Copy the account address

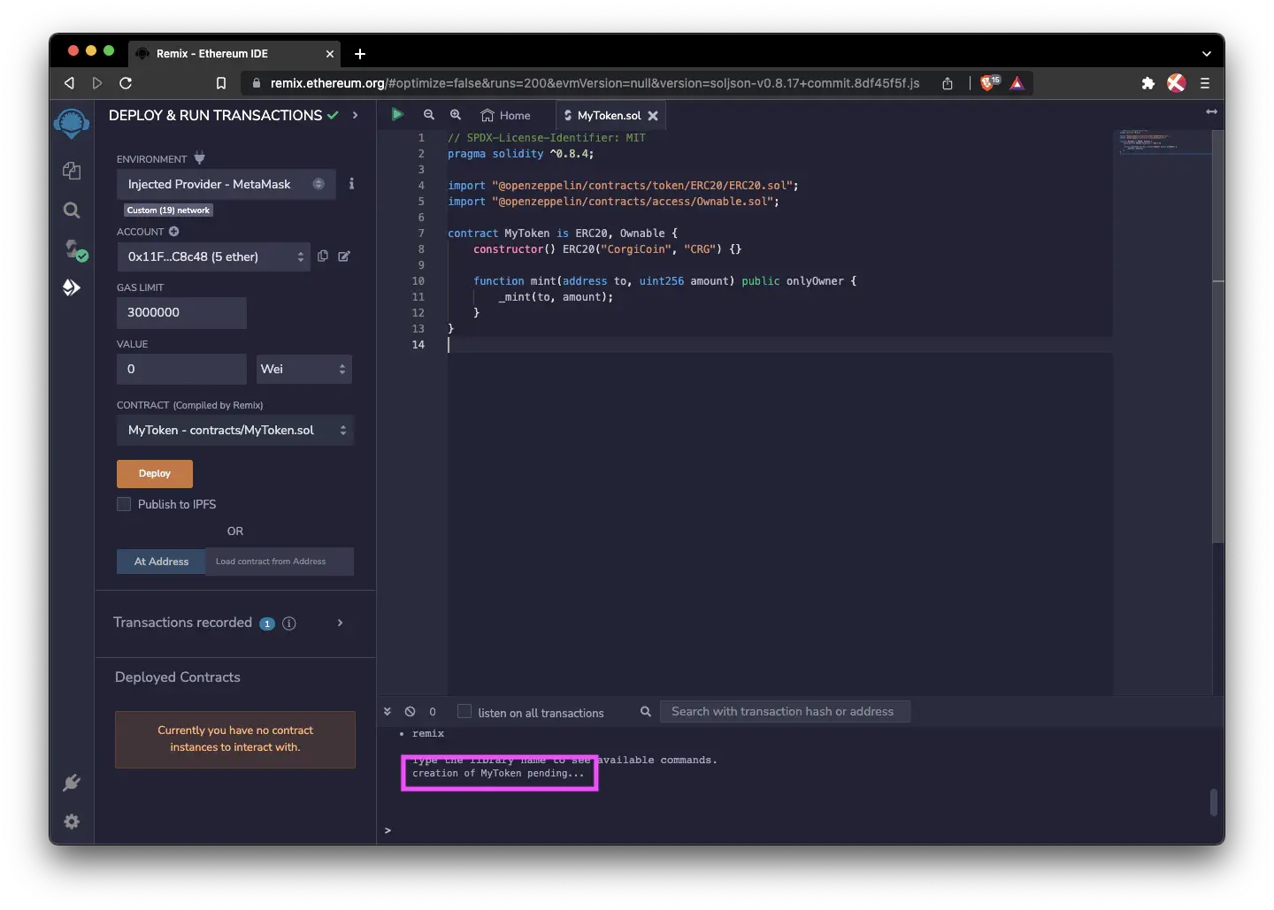[x=322, y=256]
